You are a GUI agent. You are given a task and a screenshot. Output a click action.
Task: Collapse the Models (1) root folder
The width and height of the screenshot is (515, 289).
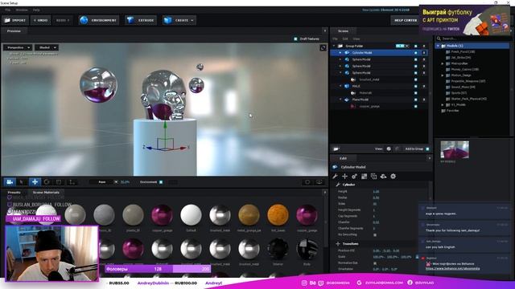click(x=438, y=46)
